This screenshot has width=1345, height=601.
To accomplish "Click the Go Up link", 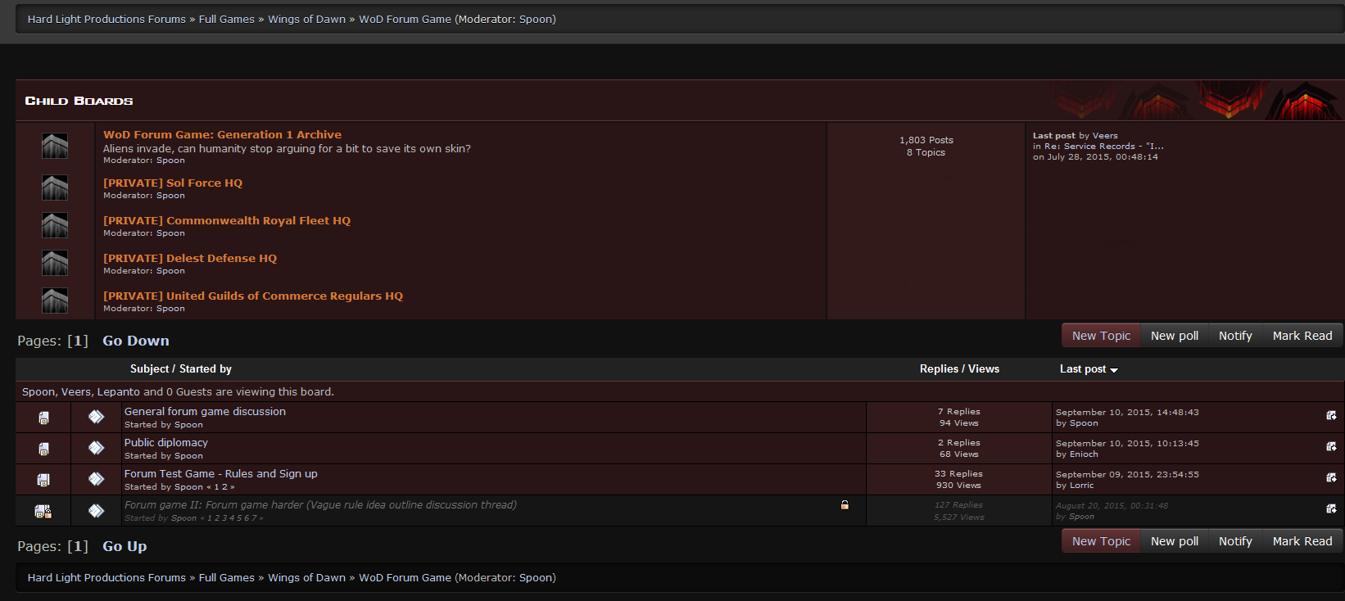I will pyautogui.click(x=125, y=546).
